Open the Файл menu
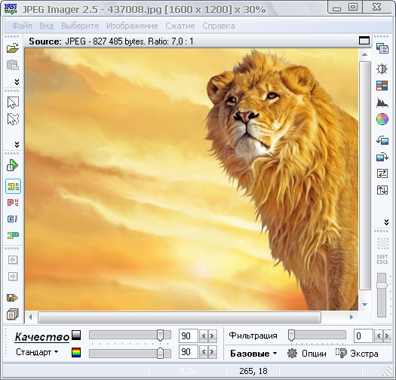The height and width of the screenshot is (380, 396). [x=22, y=26]
